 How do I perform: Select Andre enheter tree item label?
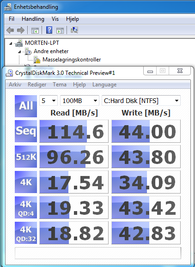click(x=51, y=51)
